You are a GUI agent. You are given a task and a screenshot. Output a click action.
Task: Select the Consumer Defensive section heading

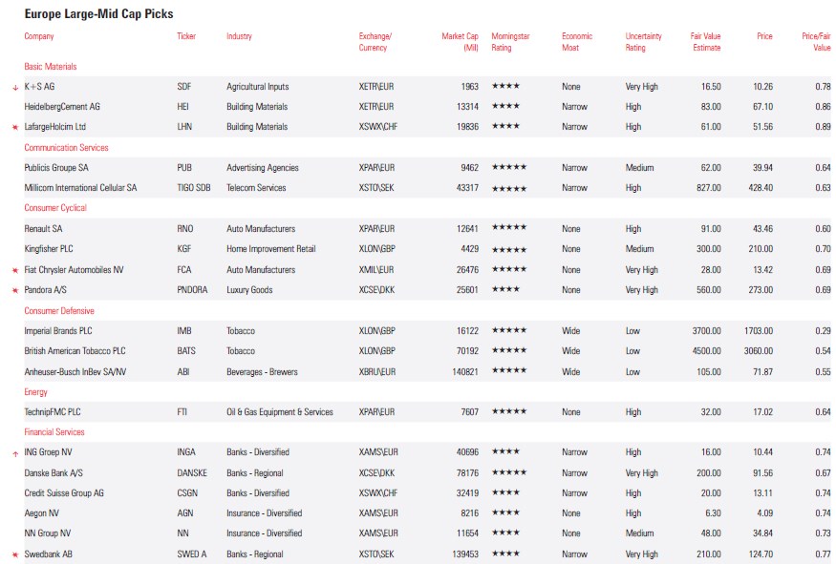59,311
